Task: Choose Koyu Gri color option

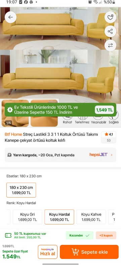Action: 28,217
